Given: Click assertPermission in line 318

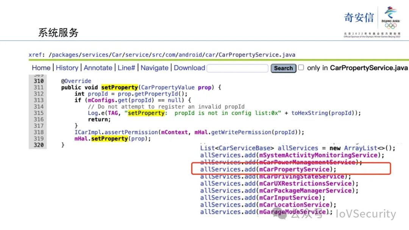Looking at the screenshot, I should coord(131,132).
